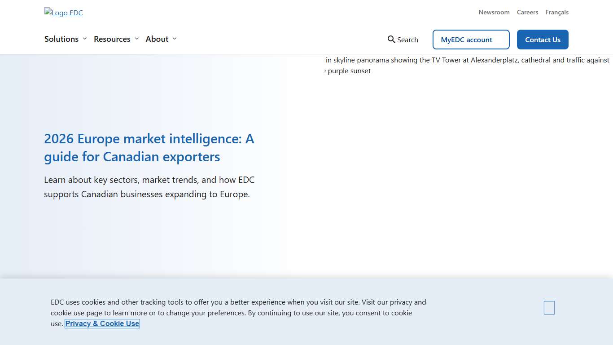Open the site Search
613x345 pixels.
coord(403,40)
